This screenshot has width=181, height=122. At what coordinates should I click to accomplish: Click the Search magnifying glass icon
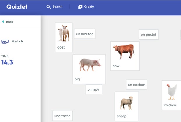(x=48, y=7)
